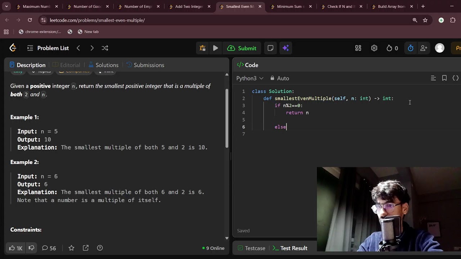Viewport: 461px width, 259px height.
Task: Open the Problem List panel
Action: [48, 48]
